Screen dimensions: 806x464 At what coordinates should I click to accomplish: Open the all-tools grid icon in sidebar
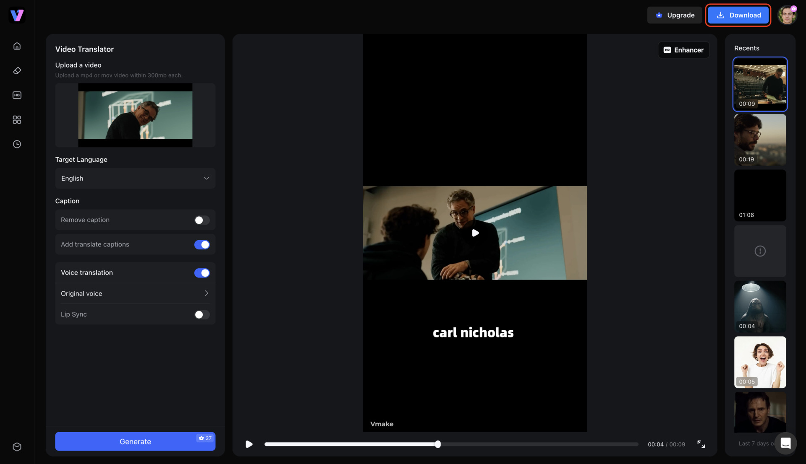(17, 120)
